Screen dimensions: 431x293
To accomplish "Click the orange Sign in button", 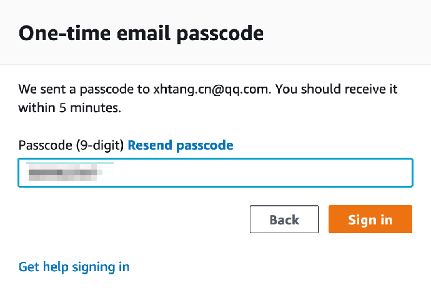I will 370,219.
